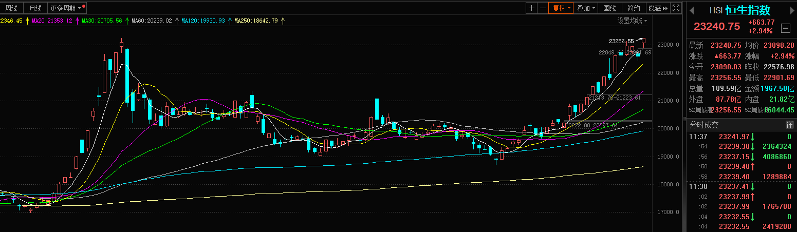Hide side panel with 隐藏 button
This screenshot has width=797, height=232.
pyautogui.click(x=658, y=8)
